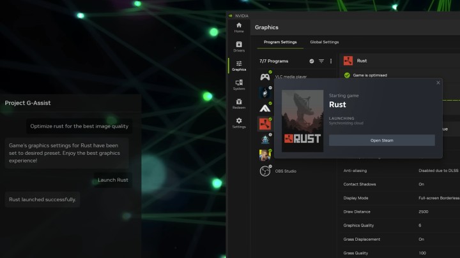Open the Redeem section
This screenshot has height=258, width=460.
[x=238, y=104]
